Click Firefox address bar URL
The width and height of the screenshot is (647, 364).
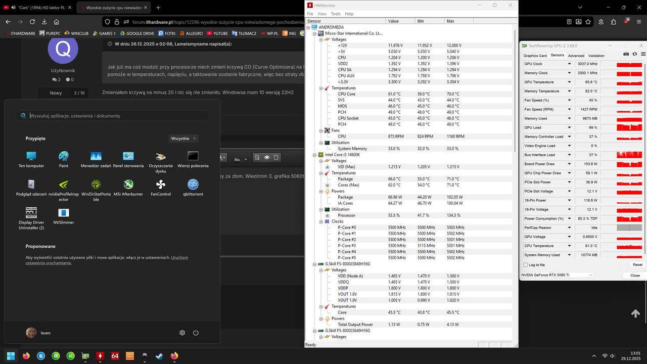click(x=217, y=22)
